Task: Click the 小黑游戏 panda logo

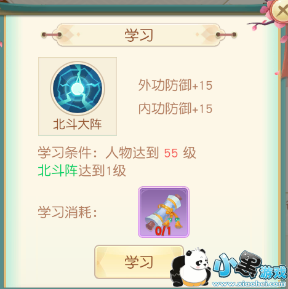Action: 190,267
